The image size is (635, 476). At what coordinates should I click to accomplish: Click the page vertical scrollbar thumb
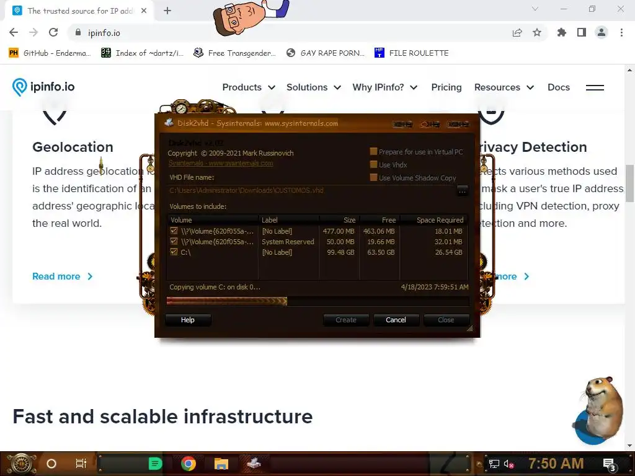pos(629,183)
